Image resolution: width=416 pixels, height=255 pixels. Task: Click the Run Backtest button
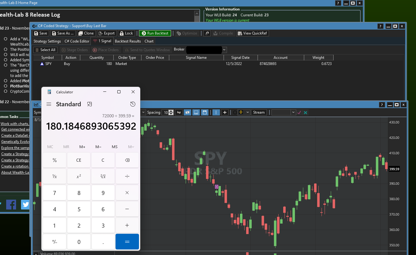coord(155,33)
